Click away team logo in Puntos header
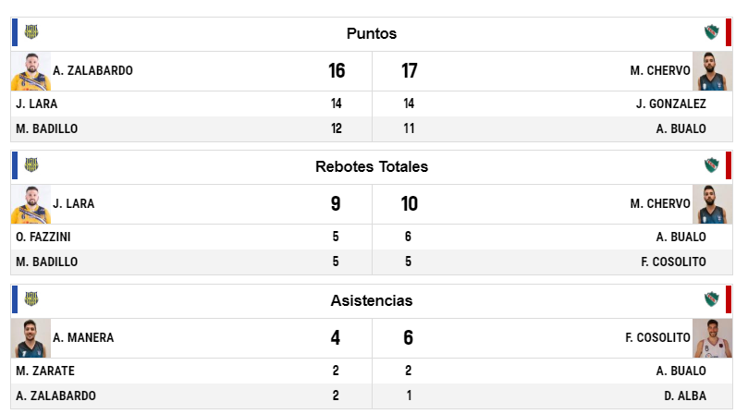Screen dimensions: 748x414 (711, 32)
